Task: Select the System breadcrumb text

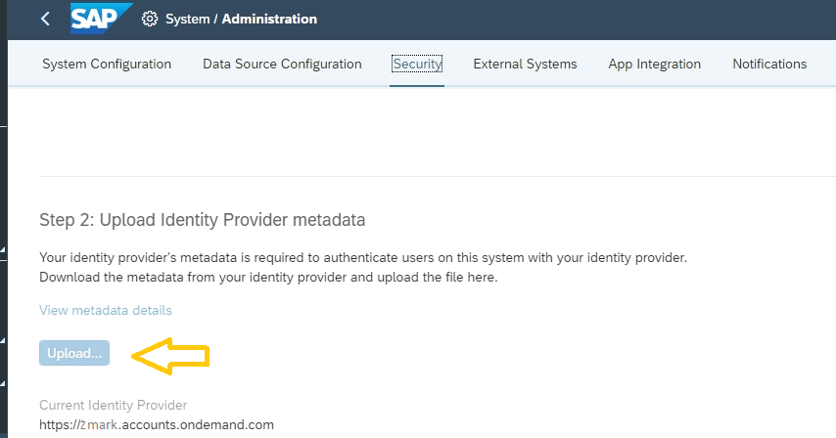Action: [x=187, y=20]
